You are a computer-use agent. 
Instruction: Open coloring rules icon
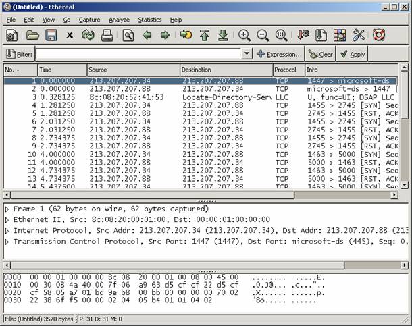340,35
